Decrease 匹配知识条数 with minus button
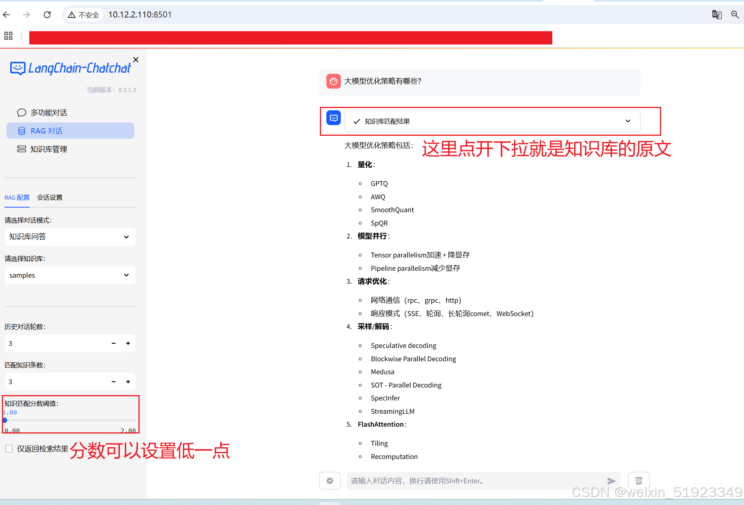 pyautogui.click(x=113, y=382)
